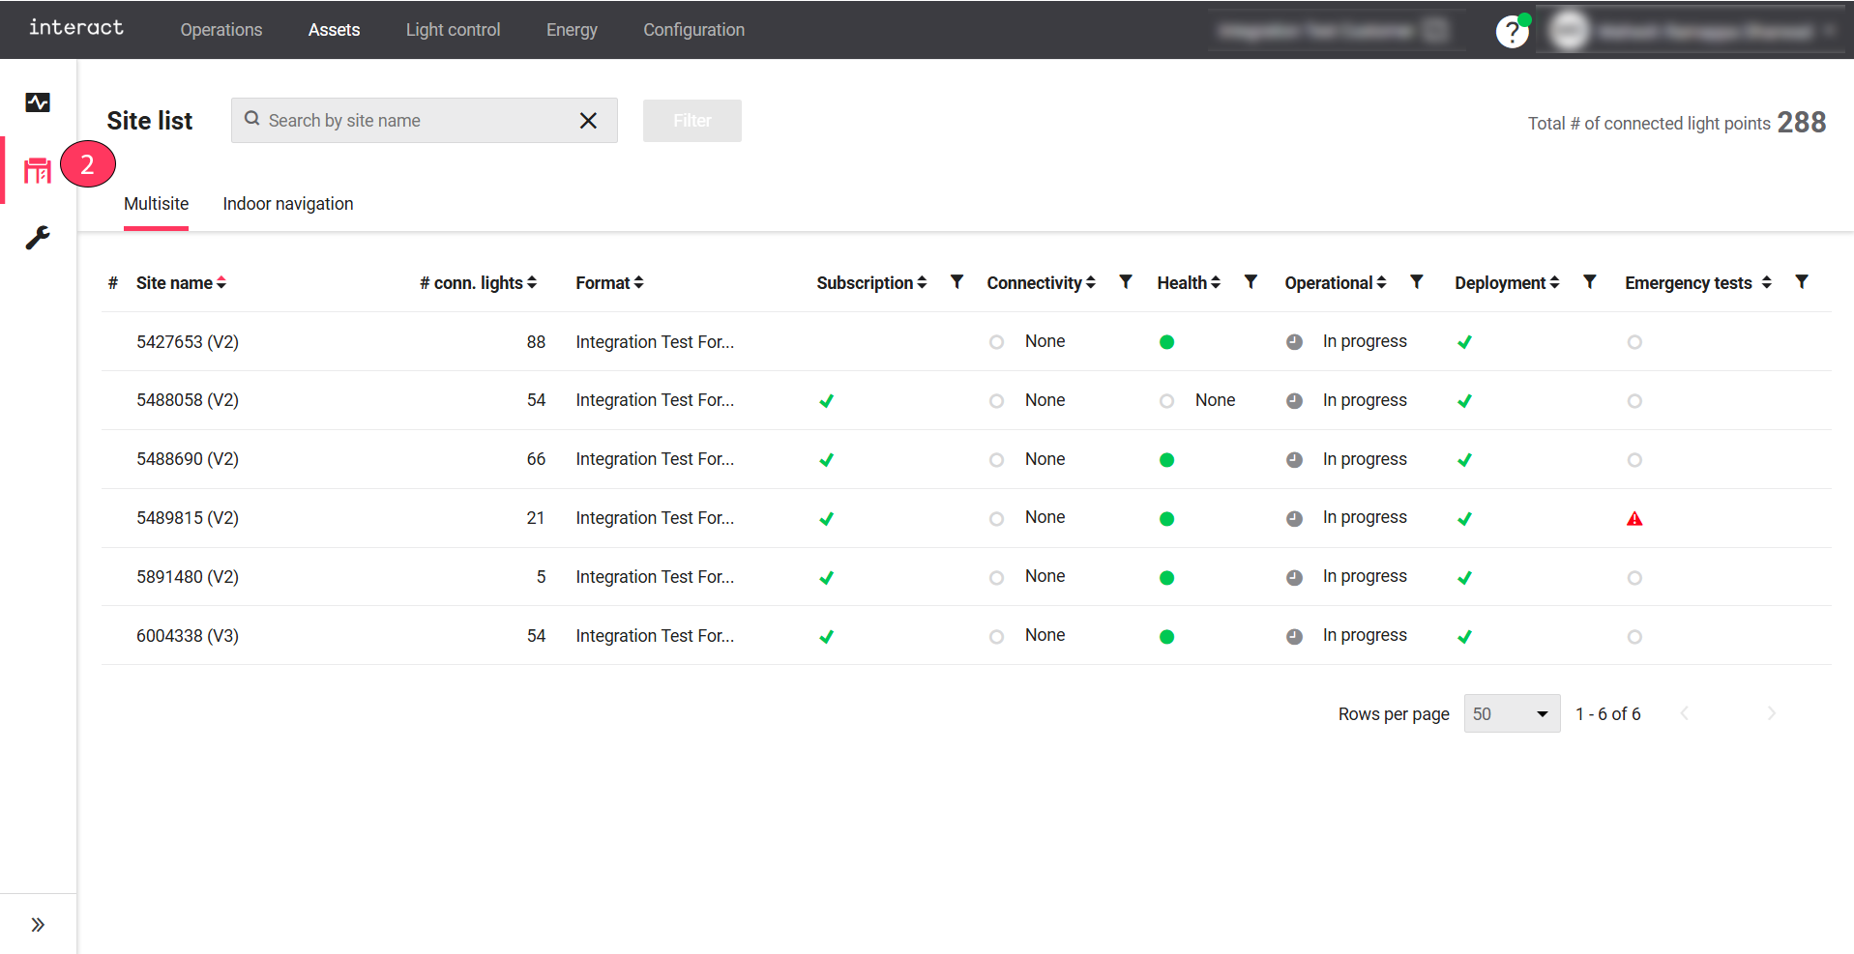
Task: Click the wrench maintenance icon in sidebar
Action: tap(38, 238)
